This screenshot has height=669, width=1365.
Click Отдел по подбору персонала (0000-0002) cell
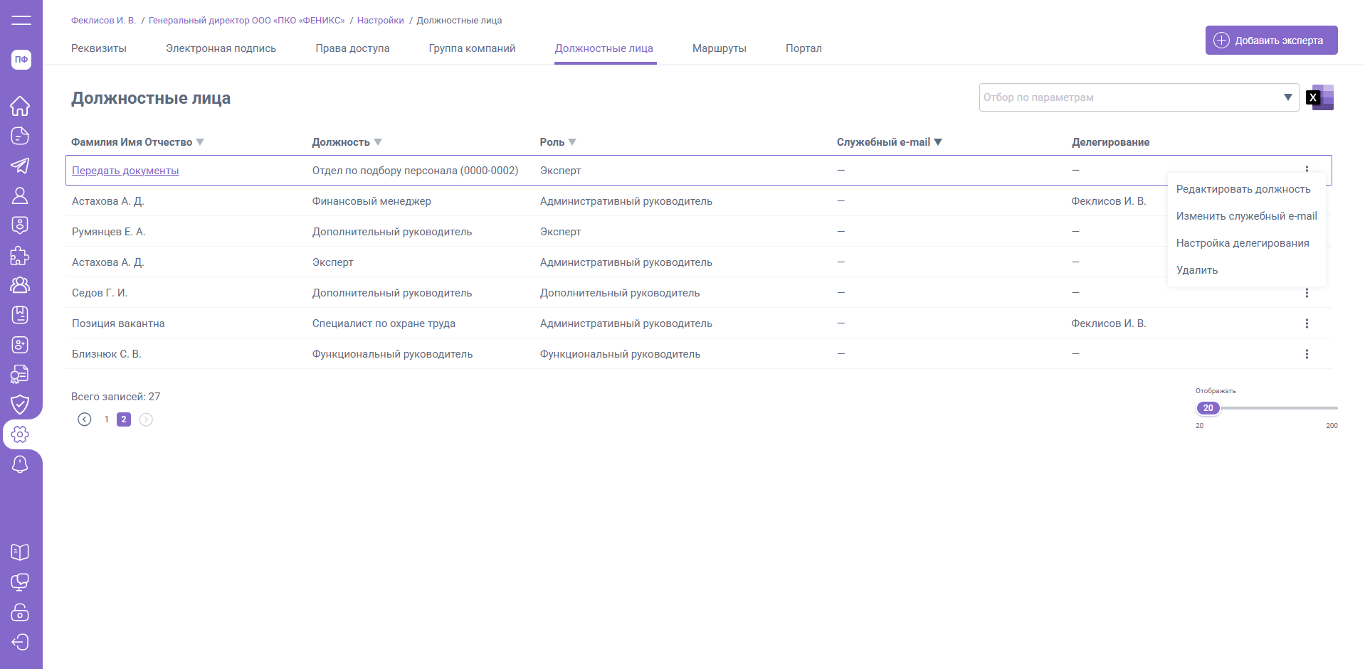tap(416, 171)
